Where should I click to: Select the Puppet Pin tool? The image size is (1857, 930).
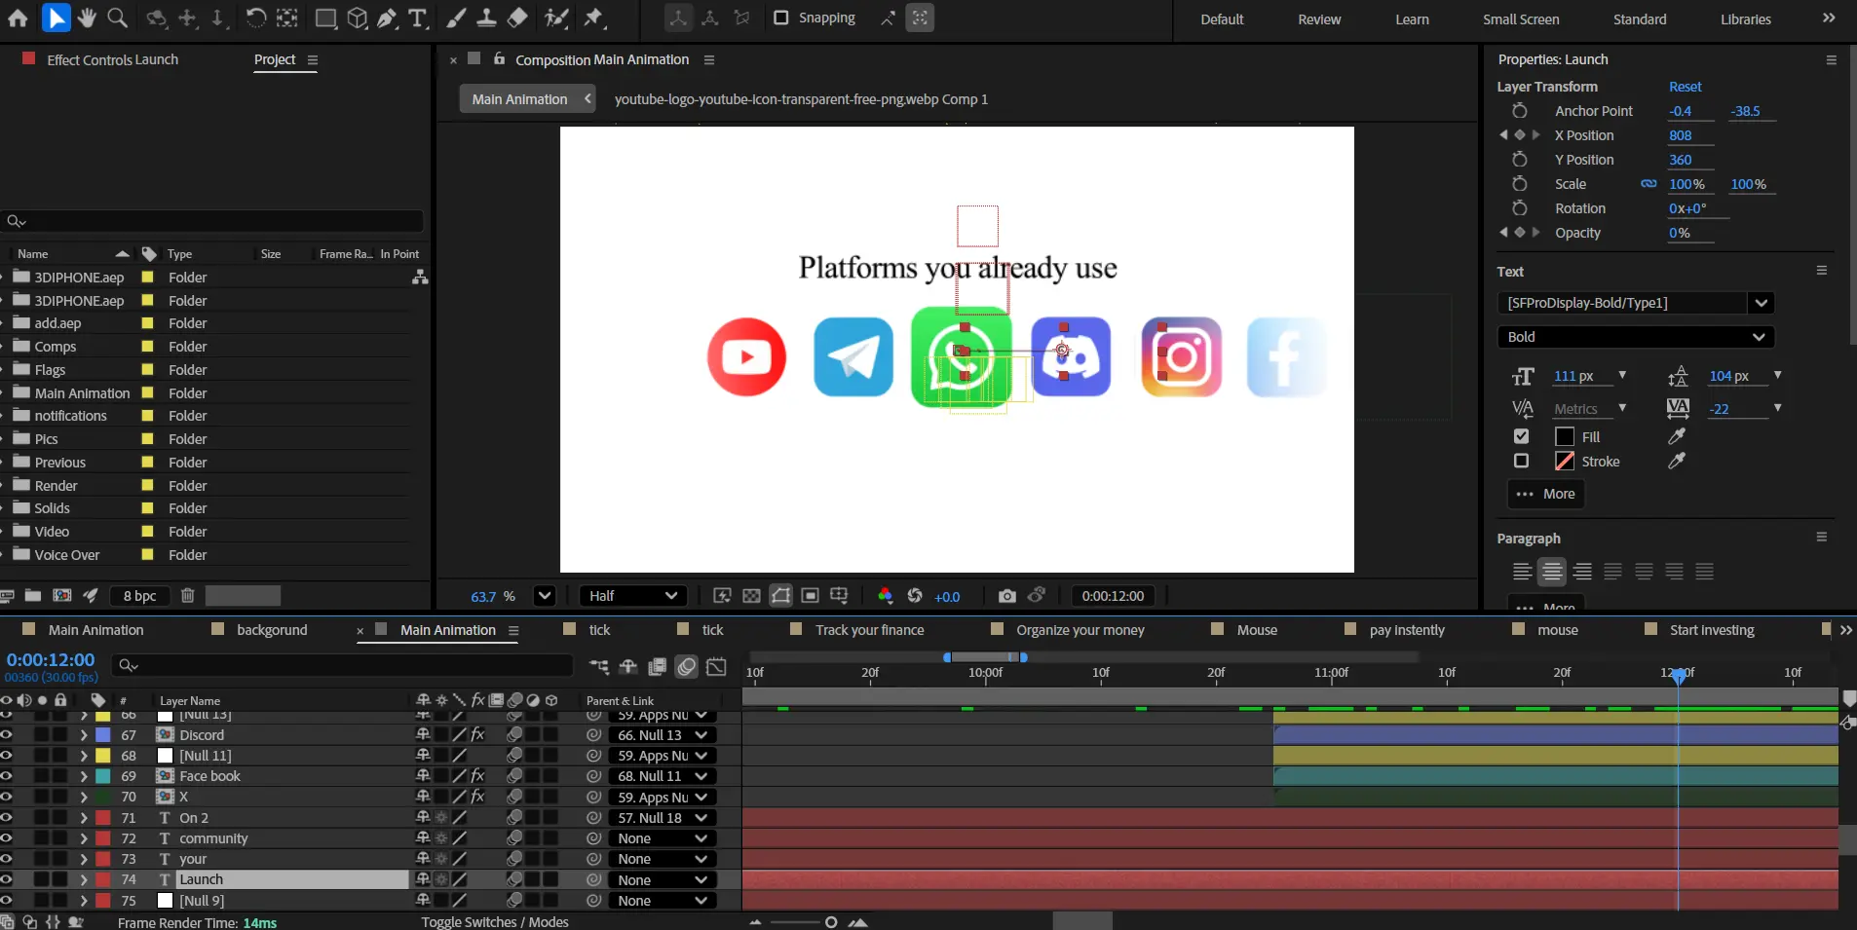tap(593, 18)
